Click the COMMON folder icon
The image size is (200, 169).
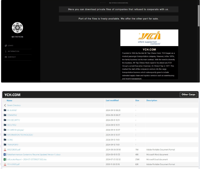click(x=5, y=115)
